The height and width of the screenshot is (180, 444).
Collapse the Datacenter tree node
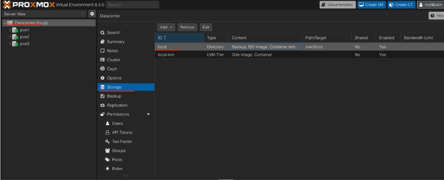[5, 23]
